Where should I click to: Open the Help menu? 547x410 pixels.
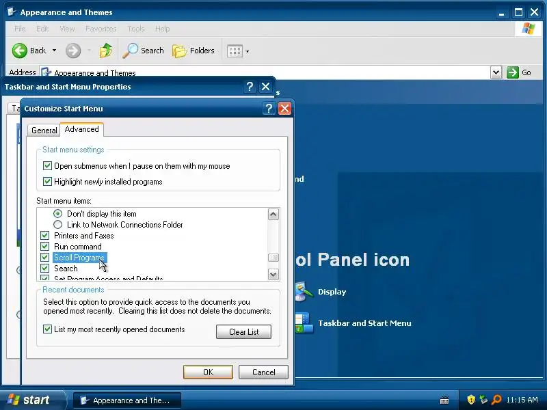pyautogui.click(x=162, y=29)
